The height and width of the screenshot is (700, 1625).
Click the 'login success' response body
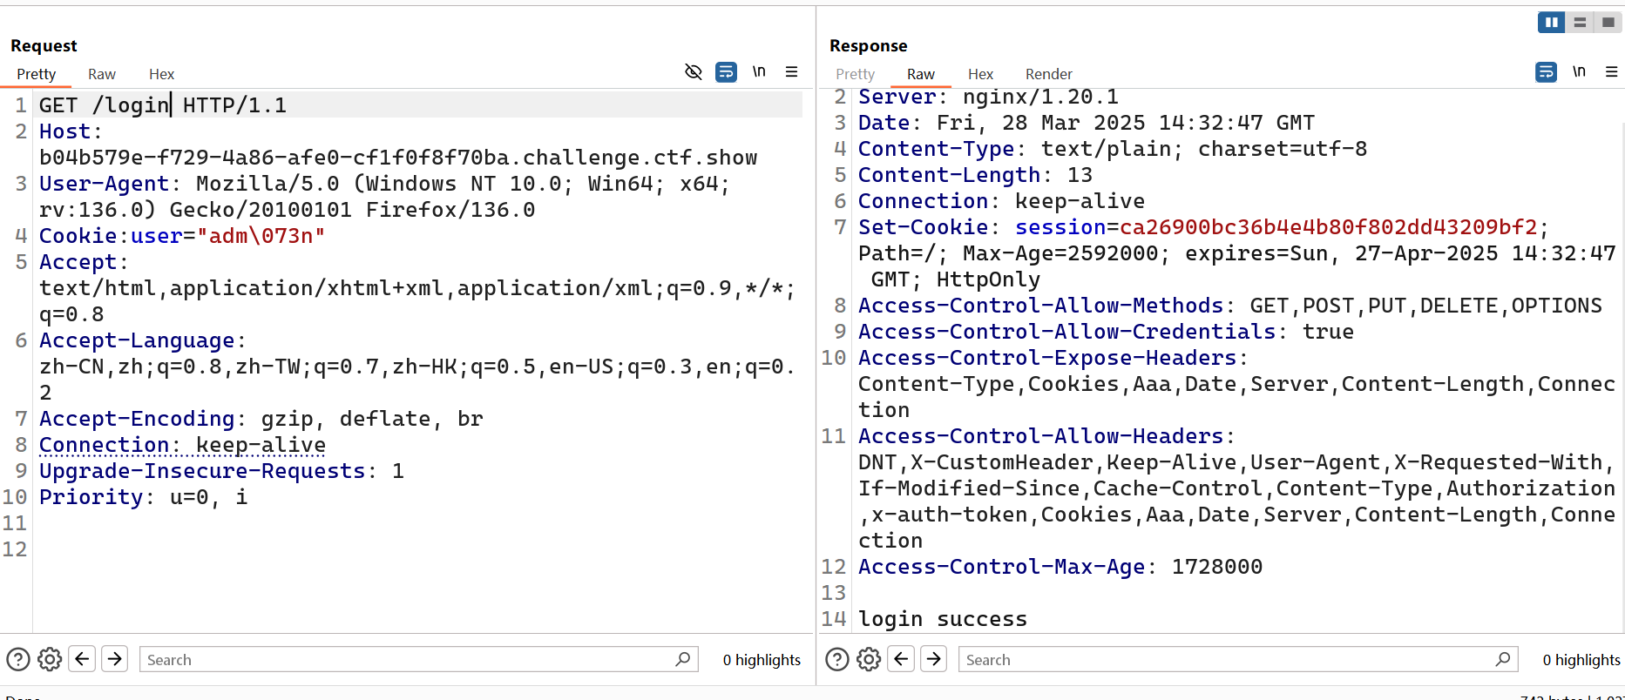[943, 619]
